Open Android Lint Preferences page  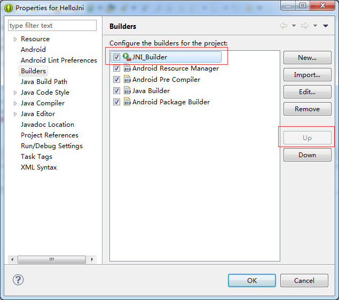pyautogui.click(x=59, y=60)
